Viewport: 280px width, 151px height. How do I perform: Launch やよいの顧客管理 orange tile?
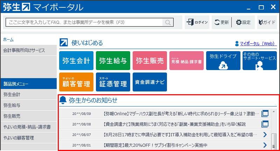[x=76, y=82]
